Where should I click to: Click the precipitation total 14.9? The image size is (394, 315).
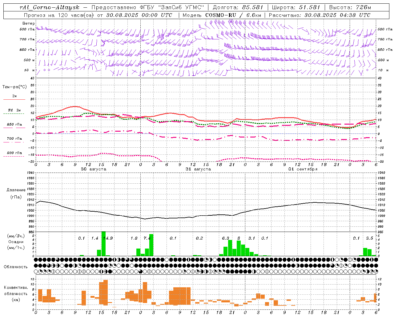tap(108, 238)
